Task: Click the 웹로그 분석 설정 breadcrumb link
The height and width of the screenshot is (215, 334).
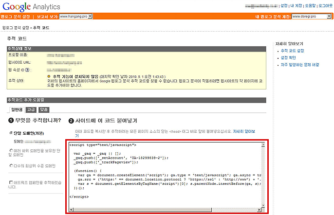Action: coord(16,28)
